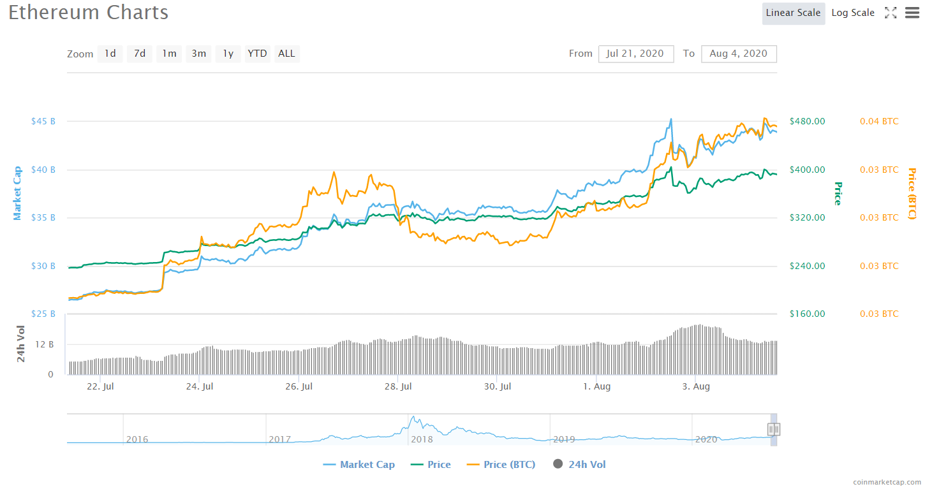Toggle Market Cap series in legend
The image size is (932, 489).
tap(359, 465)
